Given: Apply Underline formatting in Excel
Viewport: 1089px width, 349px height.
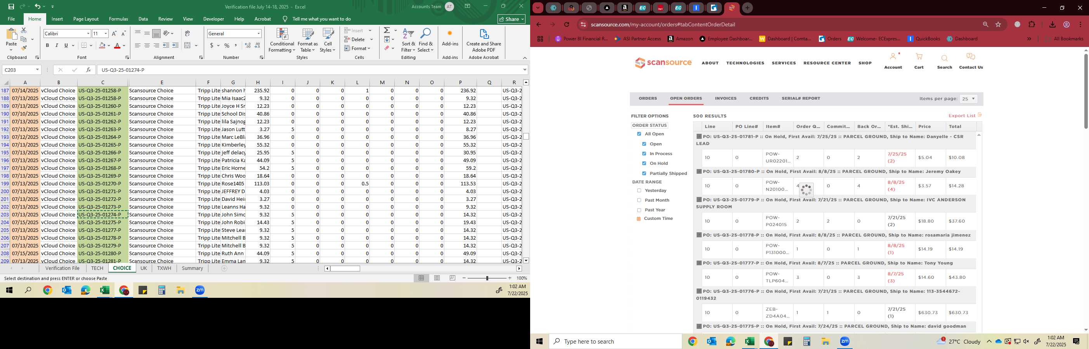Looking at the screenshot, I should click(66, 45).
